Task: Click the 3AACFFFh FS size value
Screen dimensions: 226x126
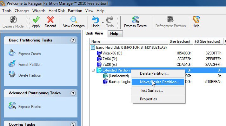Action: pyautogui.click(x=213, y=65)
